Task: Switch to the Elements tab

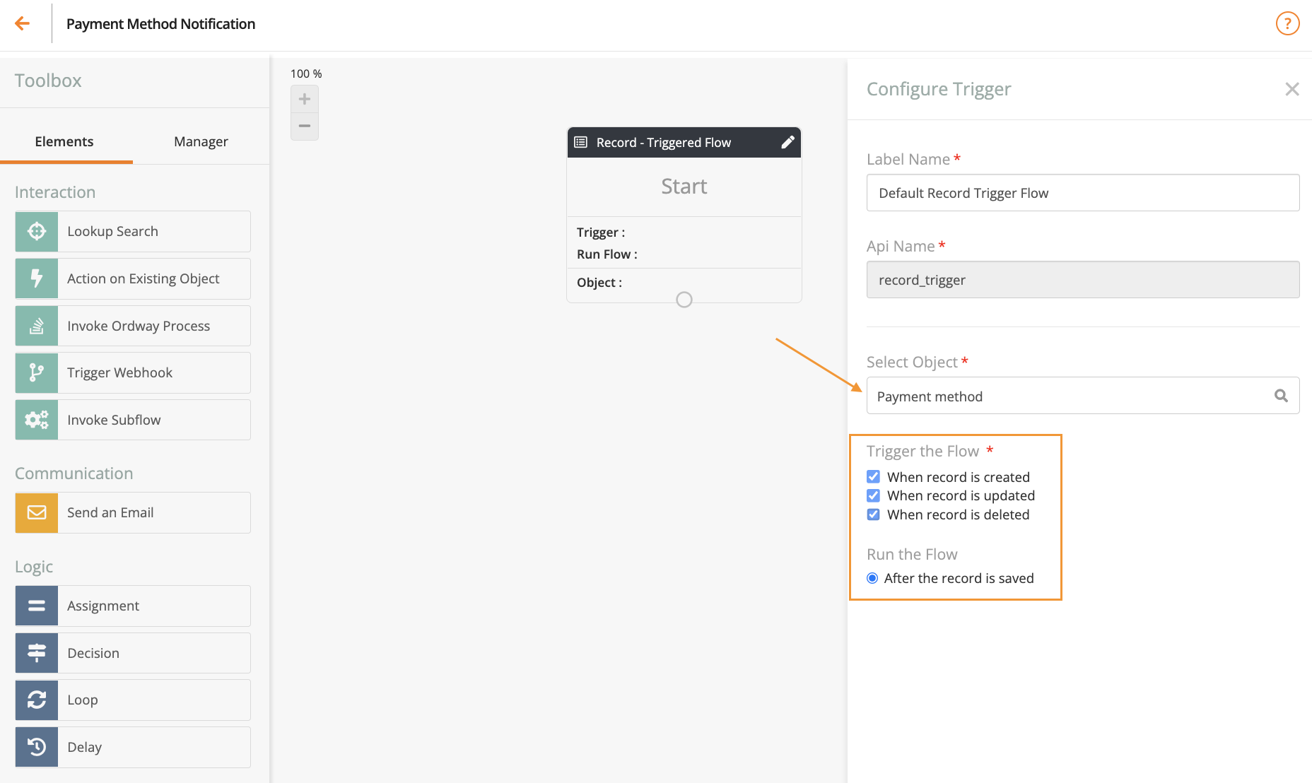Action: (64, 141)
